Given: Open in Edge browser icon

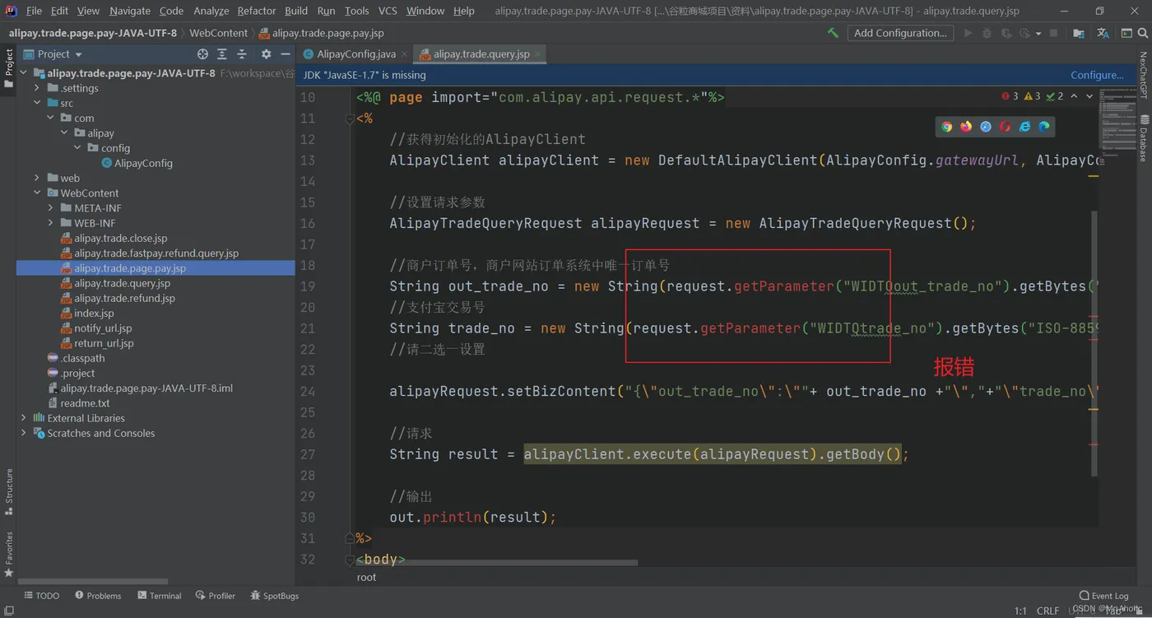Looking at the screenshot, I should 1045,127.
